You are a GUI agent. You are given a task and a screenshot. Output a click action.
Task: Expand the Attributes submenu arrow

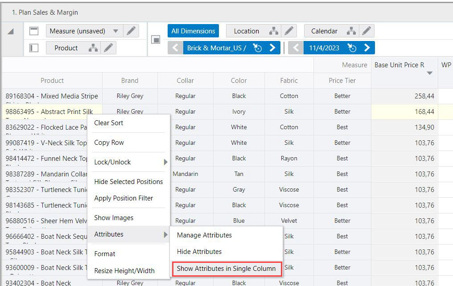(x=165, y=234)
